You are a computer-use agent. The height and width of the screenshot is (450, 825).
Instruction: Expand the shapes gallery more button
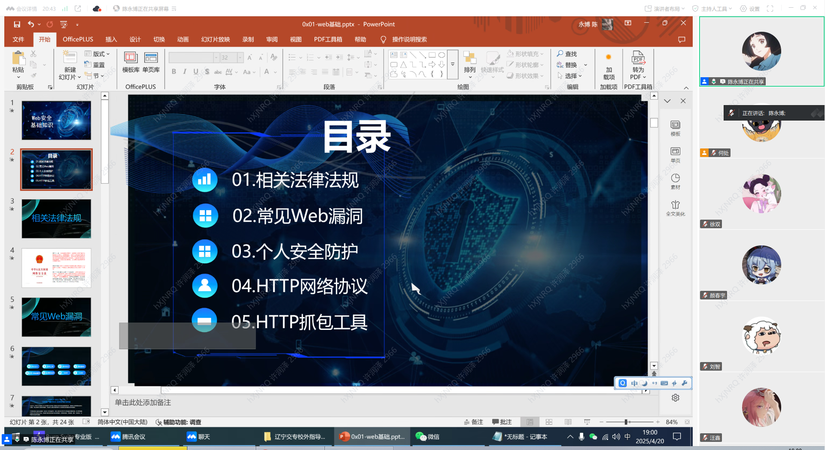coord(453,64)
